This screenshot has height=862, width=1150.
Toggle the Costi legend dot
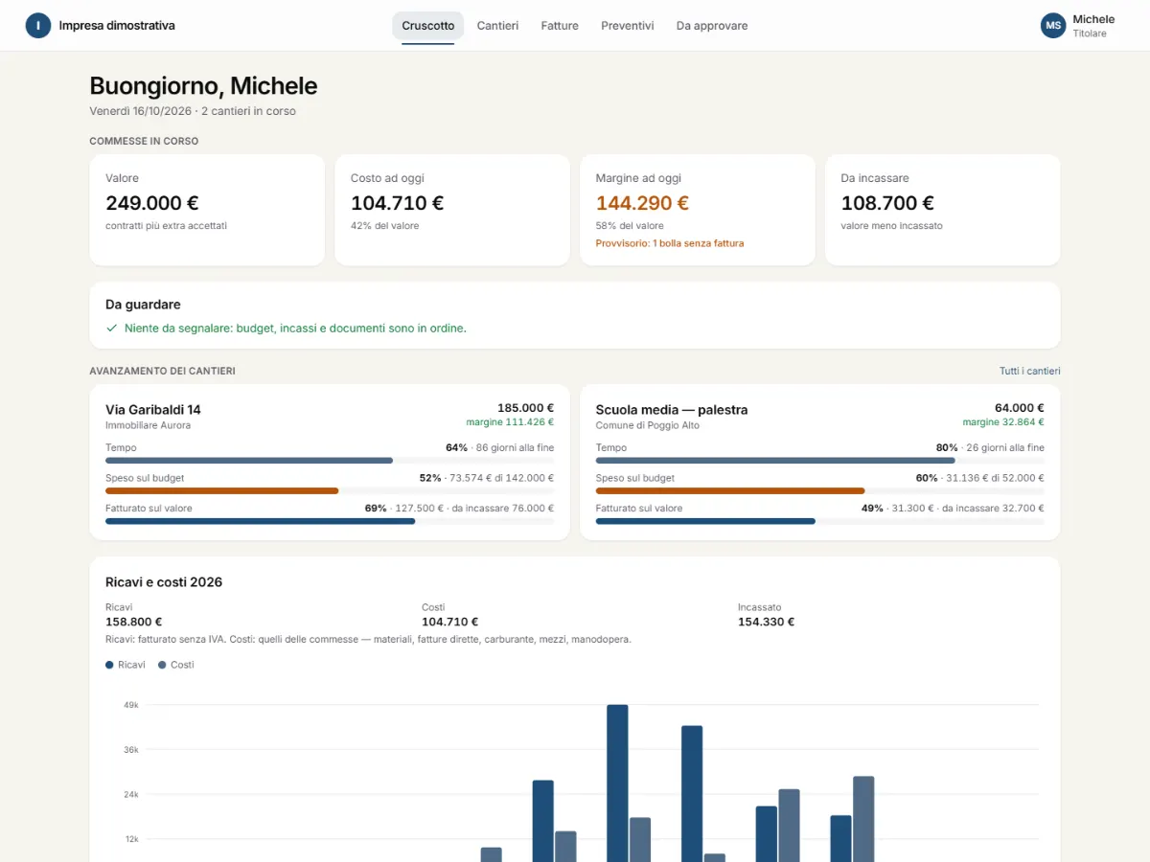tap(162, 665)
